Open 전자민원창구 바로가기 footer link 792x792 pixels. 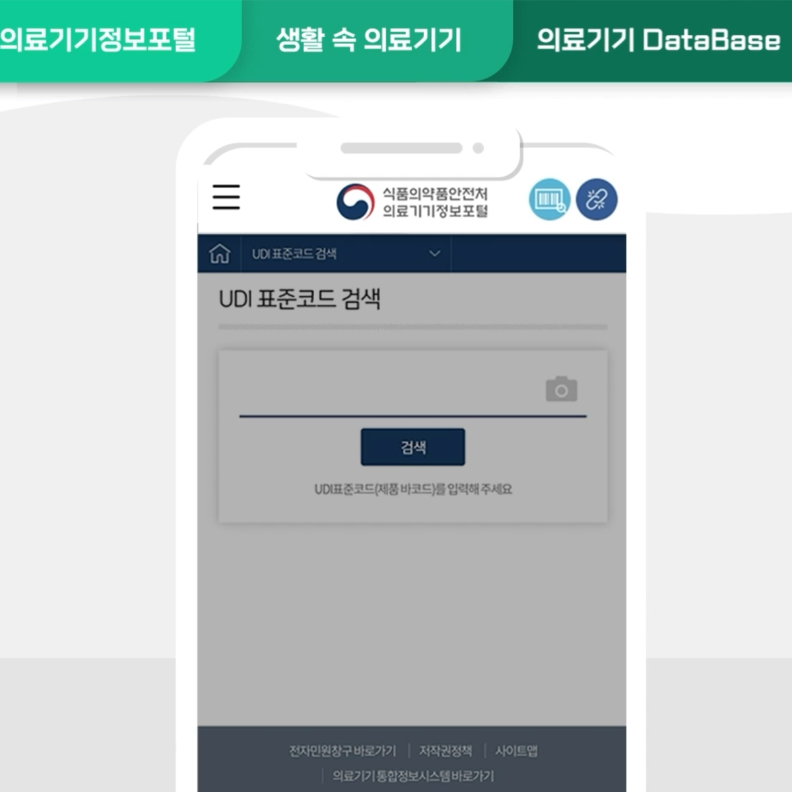343,751
